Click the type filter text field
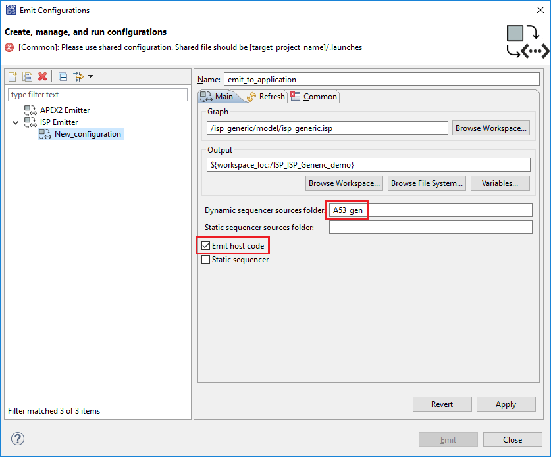 click(x=97, y=95)
